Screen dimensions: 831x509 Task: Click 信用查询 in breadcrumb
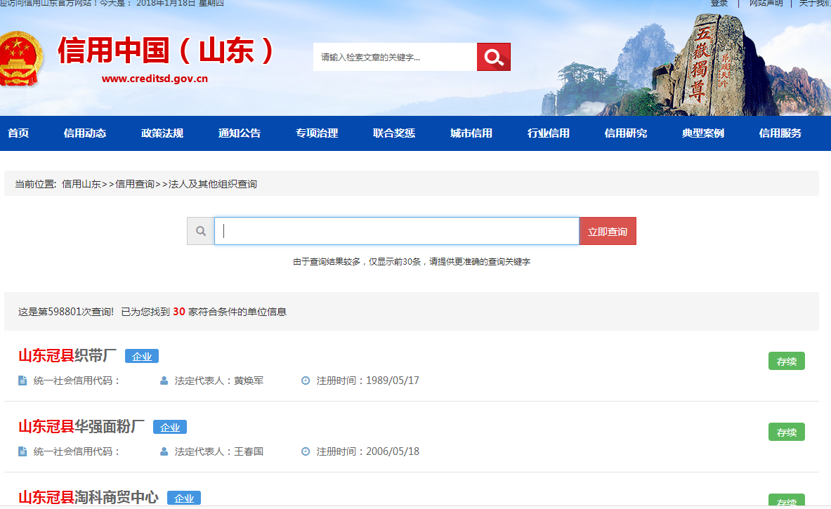(x=135, y=184)
